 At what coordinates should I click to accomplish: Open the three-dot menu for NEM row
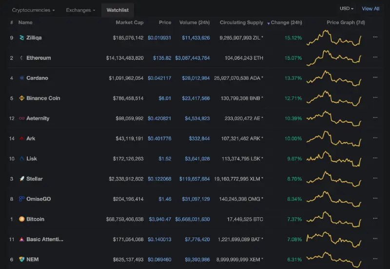click(x=375, y=259)
